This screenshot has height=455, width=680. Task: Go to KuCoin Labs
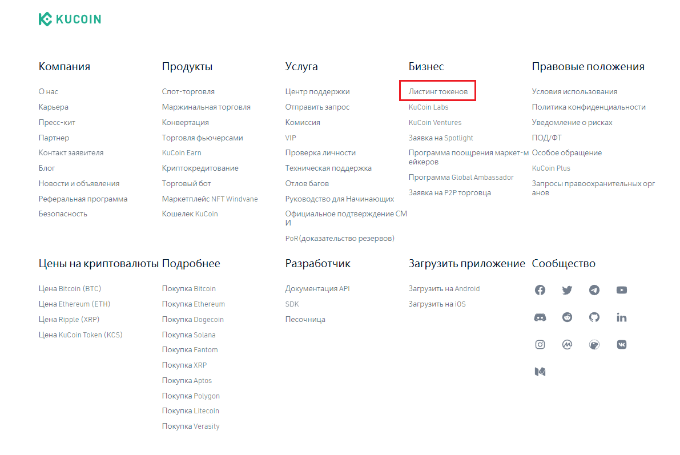point(428,107)
